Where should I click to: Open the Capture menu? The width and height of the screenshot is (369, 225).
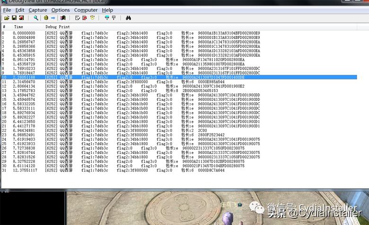coord(38,10)
